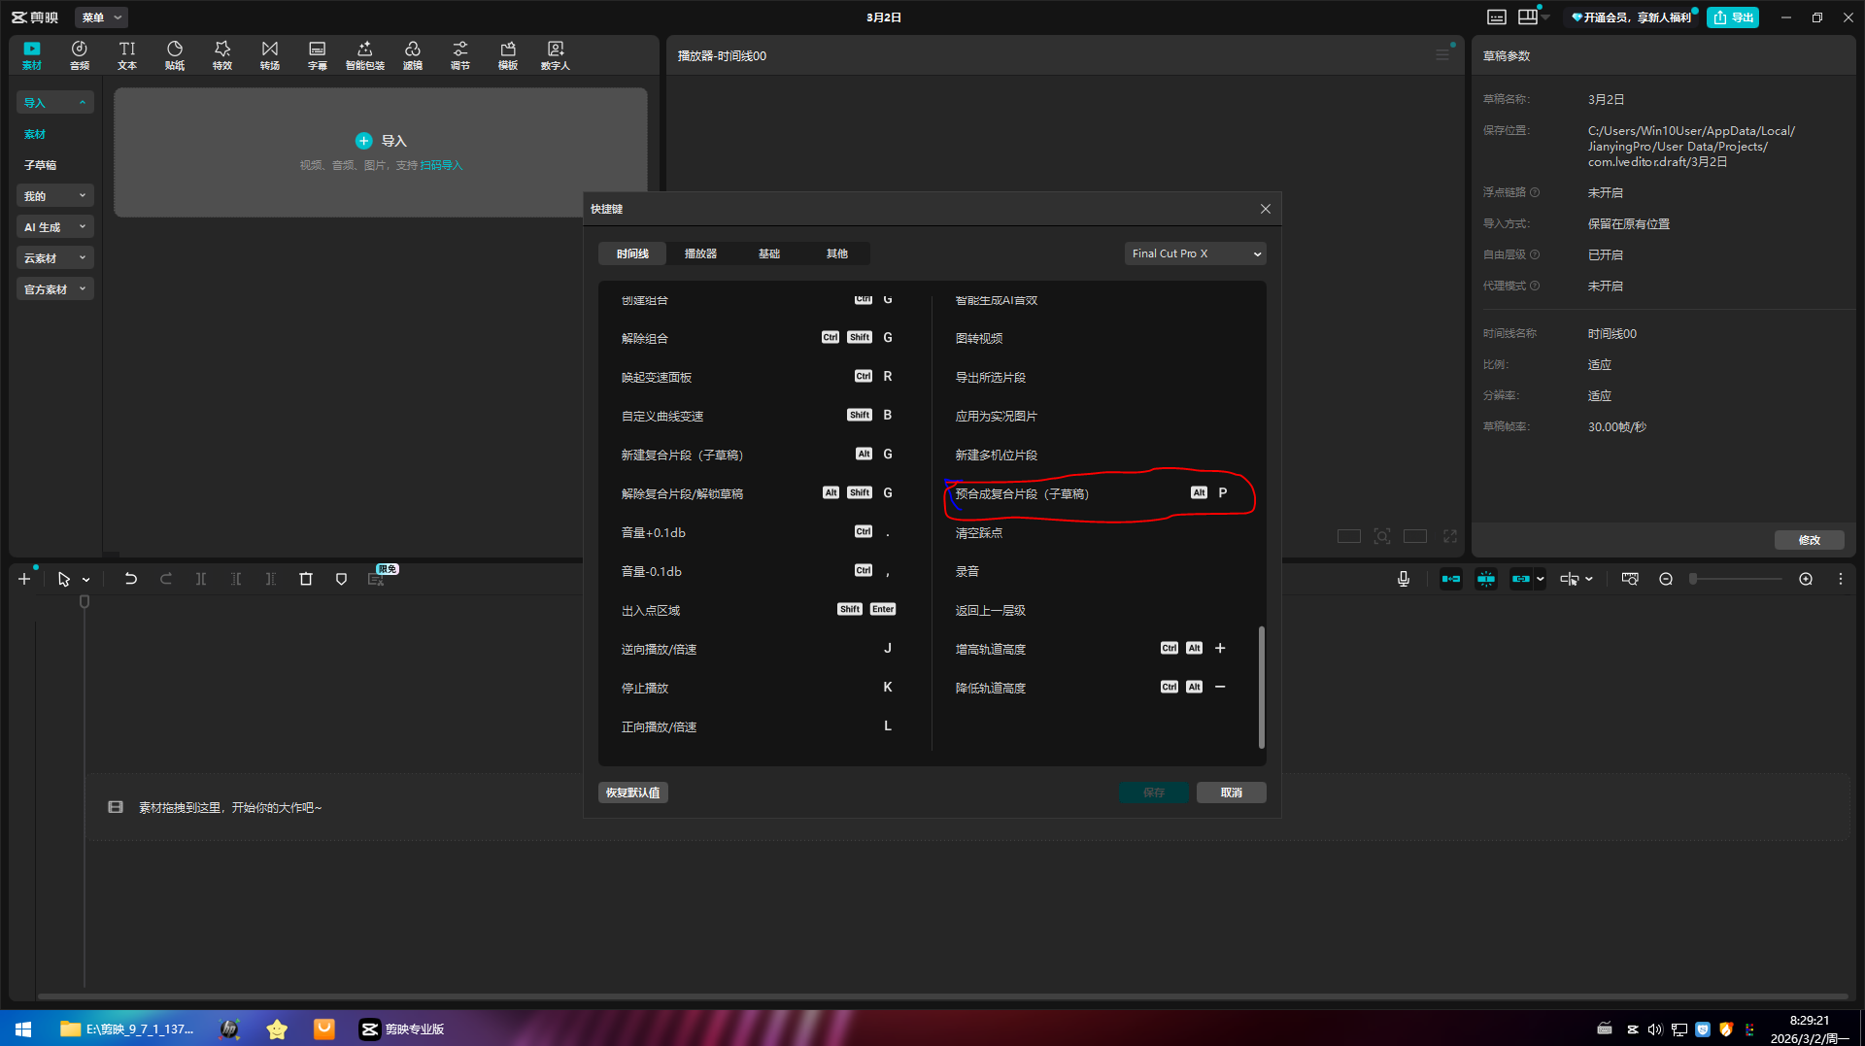The height and width of the screenshot is (1046, 1865).
Task: Switch to the 播放器 shortcuts tab
Action: [700, 253]
